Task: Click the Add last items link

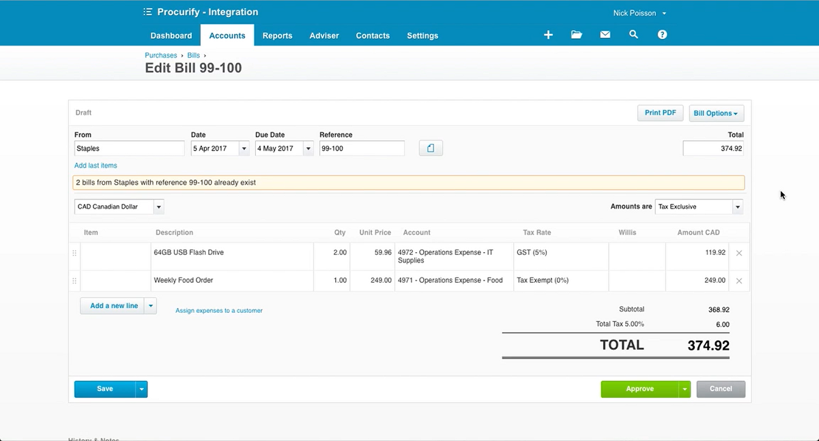Action: coord(95,165)
